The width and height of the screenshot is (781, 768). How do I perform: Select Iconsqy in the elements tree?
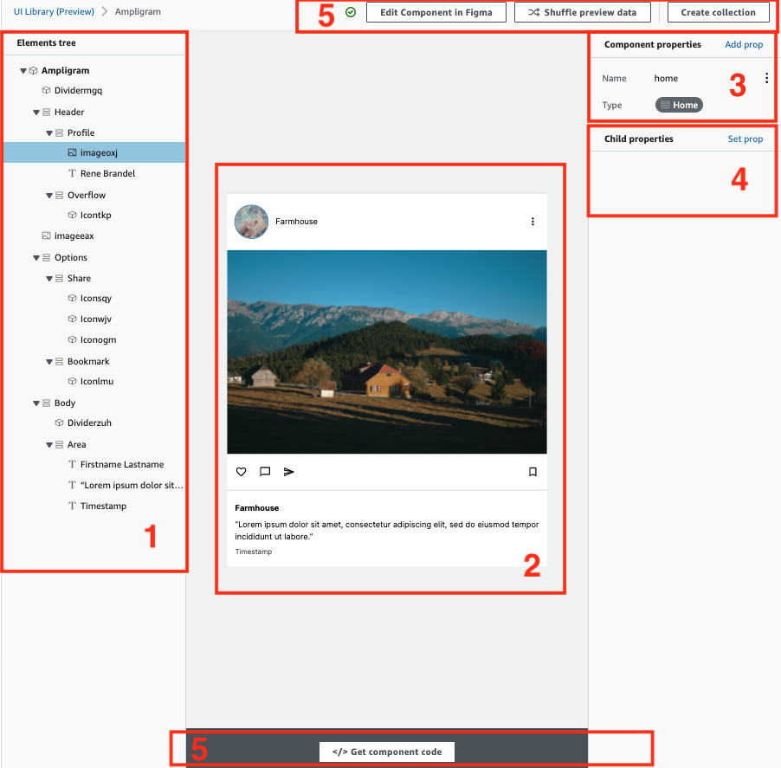pyautogui.click(x=95, y=299)
